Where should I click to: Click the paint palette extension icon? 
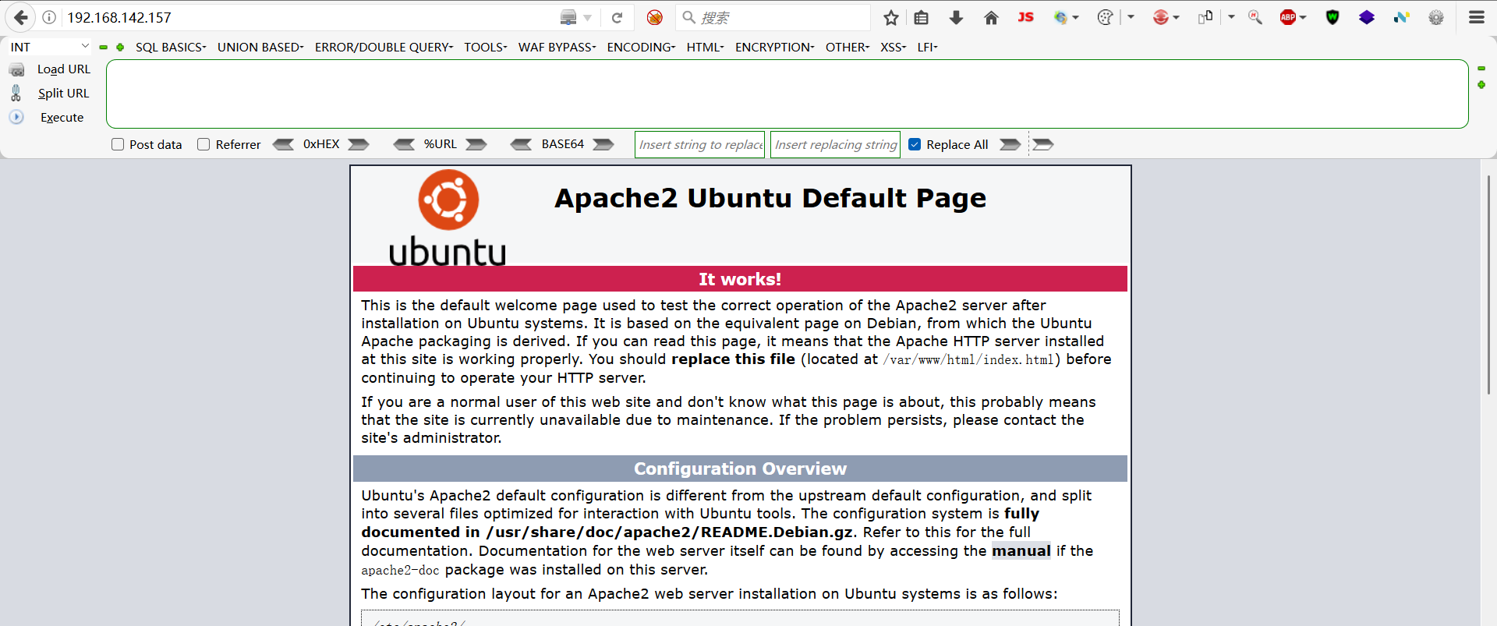(1105, 17)
